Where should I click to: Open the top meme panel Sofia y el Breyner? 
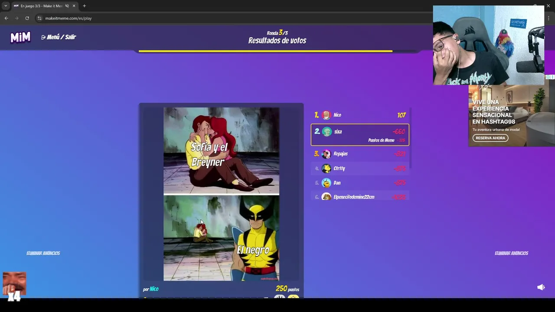pyautogui.click(x=221, y=150)
